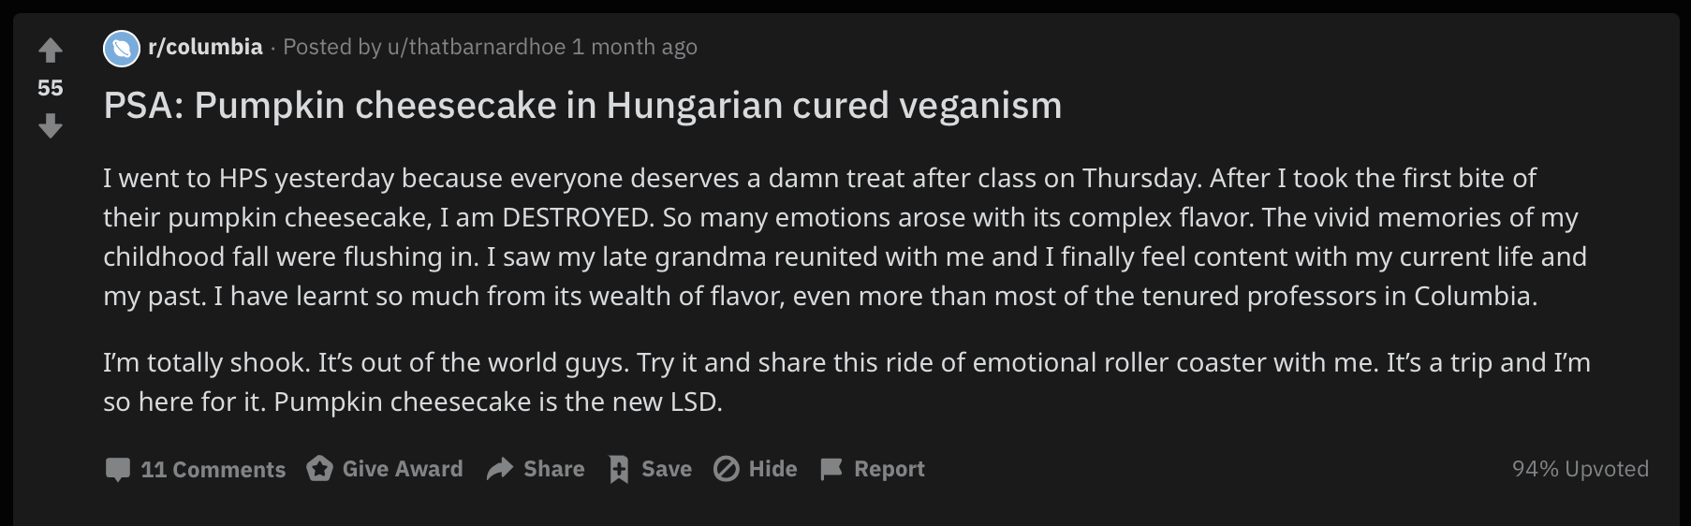Image resolution: width=1691 pixels, height=526 pixels.
Task: Open the post title about Hungarian cheesecake
Action: pyautogui.click(x=582, y=106)
